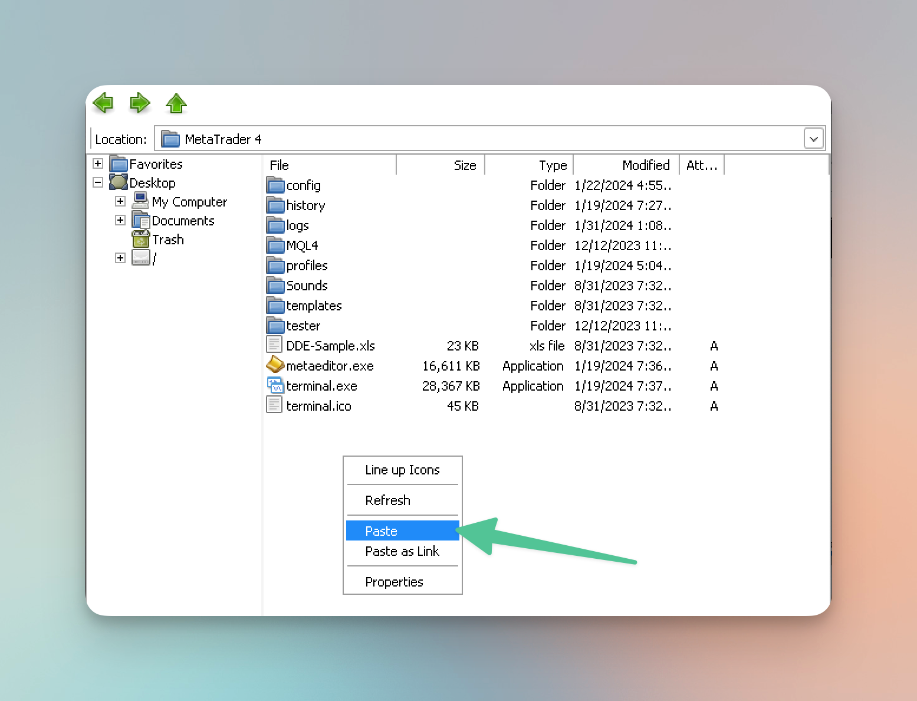Go up one folder level
This screenshot has width=917, height=701.
pos(176,103)
